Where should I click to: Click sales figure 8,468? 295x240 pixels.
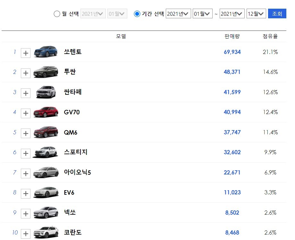pos(232,233)
